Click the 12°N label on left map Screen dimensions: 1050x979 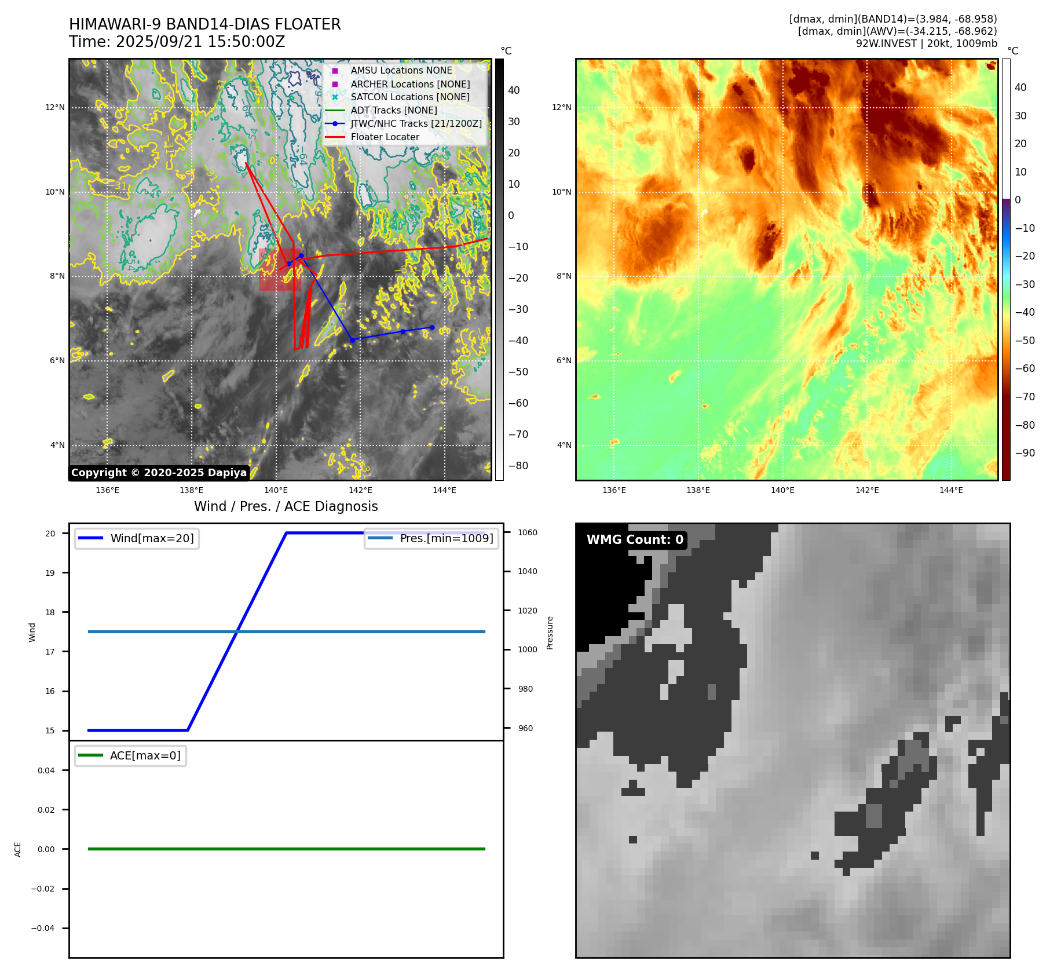tap(56, 107)
